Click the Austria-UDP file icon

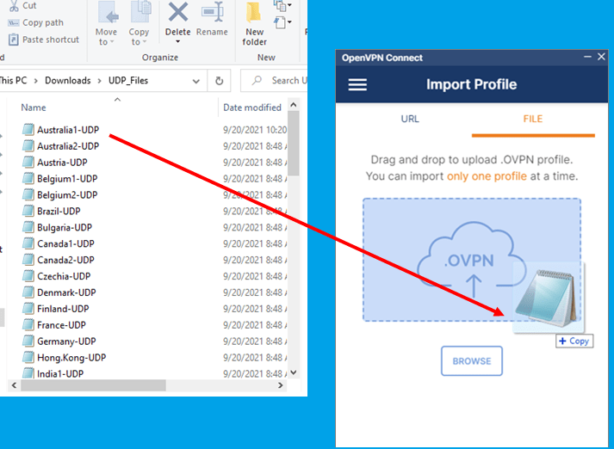28,162
